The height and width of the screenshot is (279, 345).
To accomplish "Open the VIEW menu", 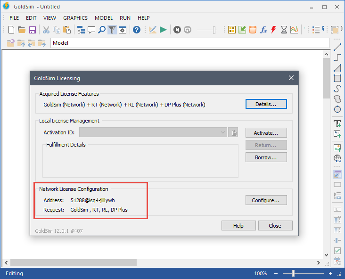I will (50, 18).
